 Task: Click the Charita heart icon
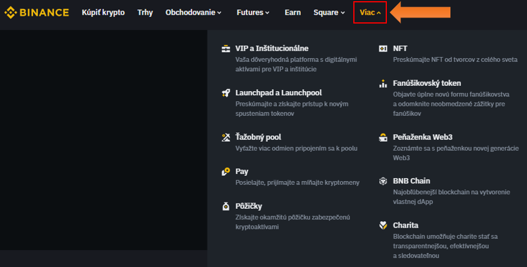tap(383, 225)
